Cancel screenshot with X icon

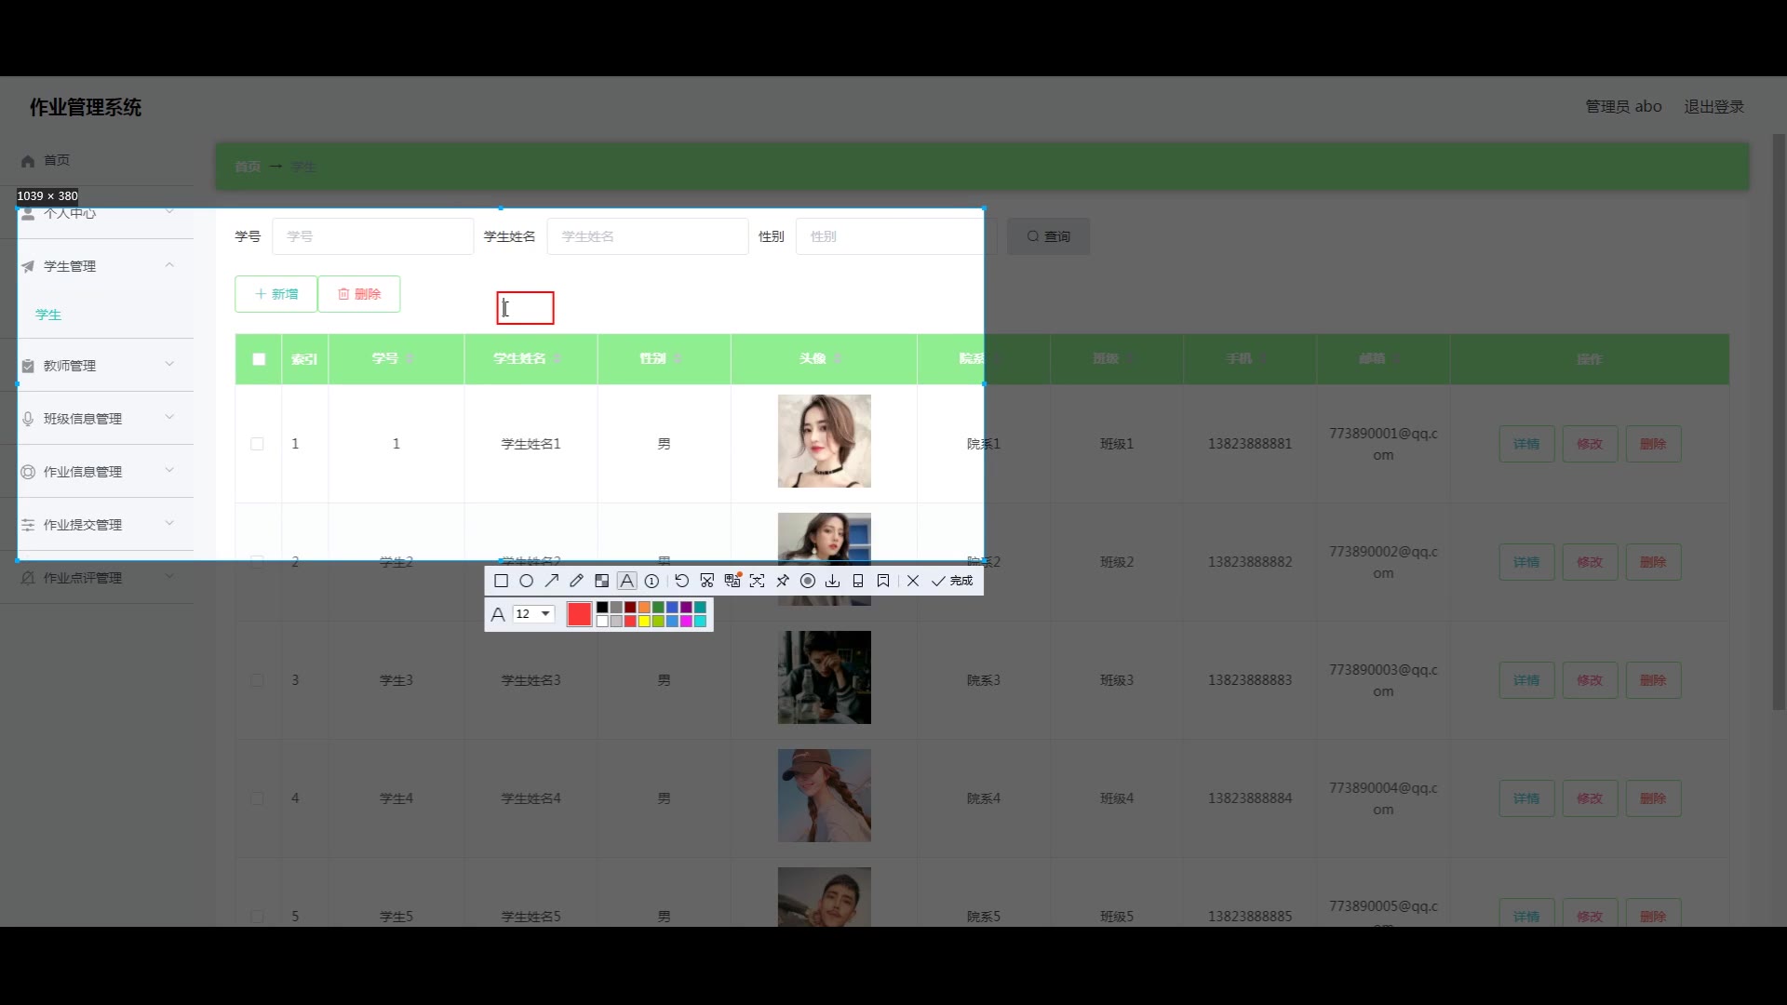click(913, 581)
